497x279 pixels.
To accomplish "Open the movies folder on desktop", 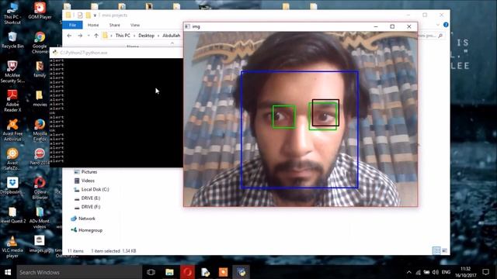I will tap(40, 98).
